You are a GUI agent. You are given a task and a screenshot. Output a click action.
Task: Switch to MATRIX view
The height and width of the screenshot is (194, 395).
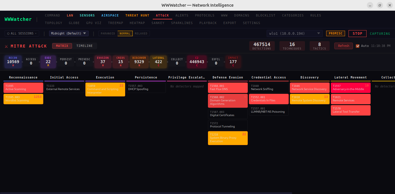coord(62,46)
